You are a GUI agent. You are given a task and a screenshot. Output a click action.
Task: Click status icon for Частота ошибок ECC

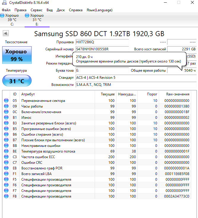point(6,157)
